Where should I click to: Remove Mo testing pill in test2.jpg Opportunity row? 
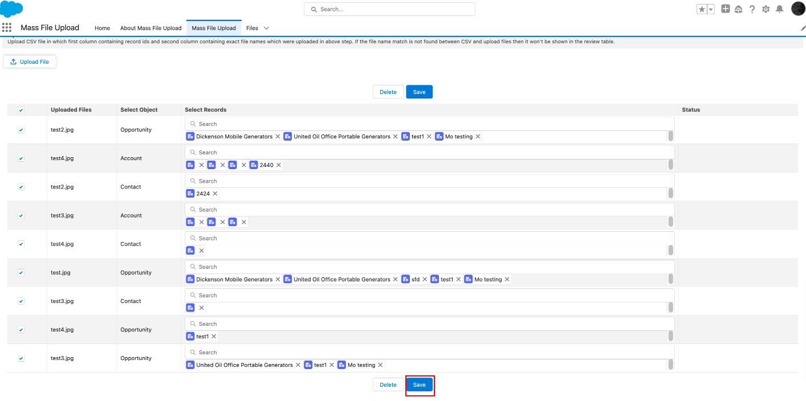(x=478, y=137)
